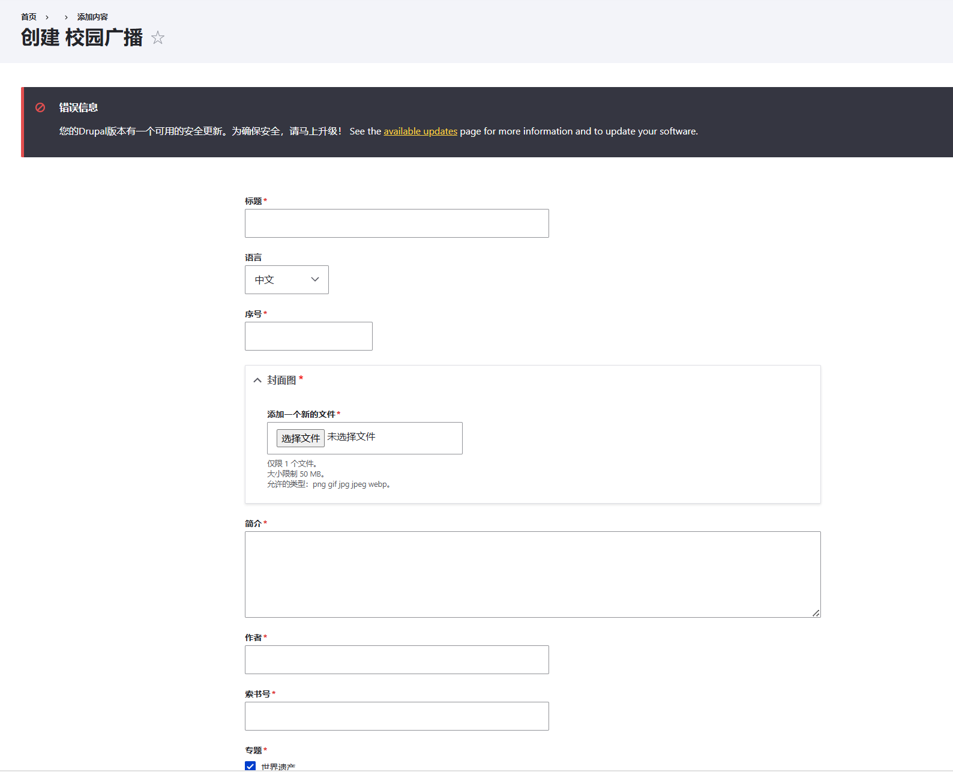The width and height of the screenshot is (953, 772).
Task: Uncheck the 世界遗产 checkbox
Action: coord(250,766)
